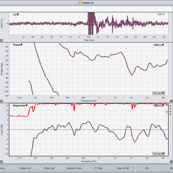
Task: Click the gear icon beside the Phase plot
Action: click(171, 101)
